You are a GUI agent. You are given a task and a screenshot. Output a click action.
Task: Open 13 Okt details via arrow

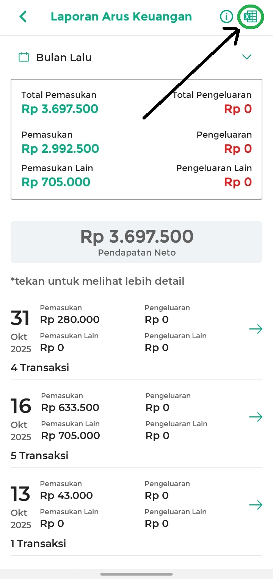point(256,505)
